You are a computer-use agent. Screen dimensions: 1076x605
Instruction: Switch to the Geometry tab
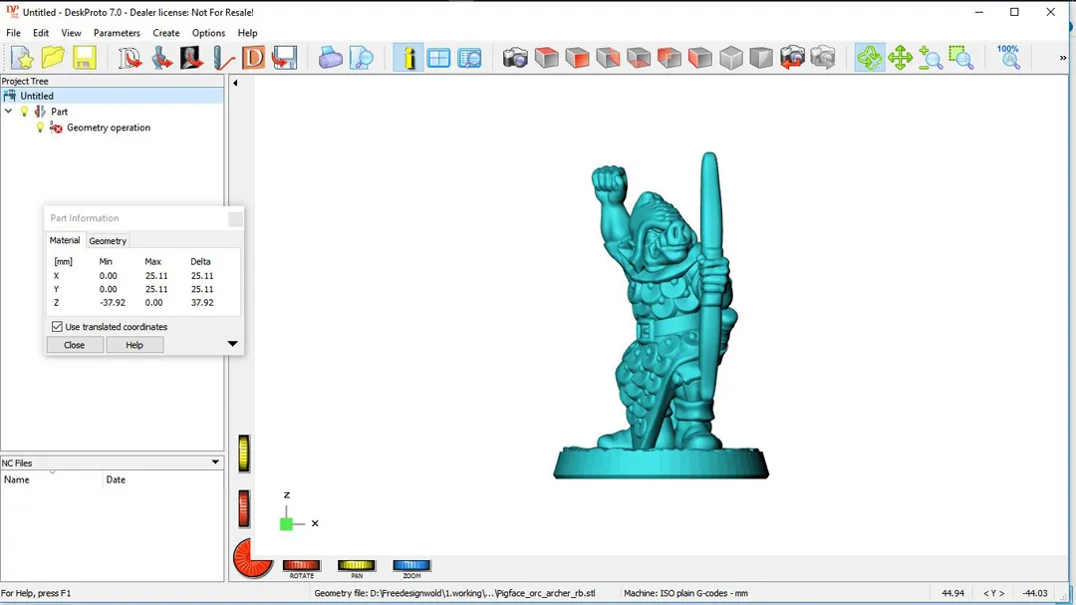[108, 241]
